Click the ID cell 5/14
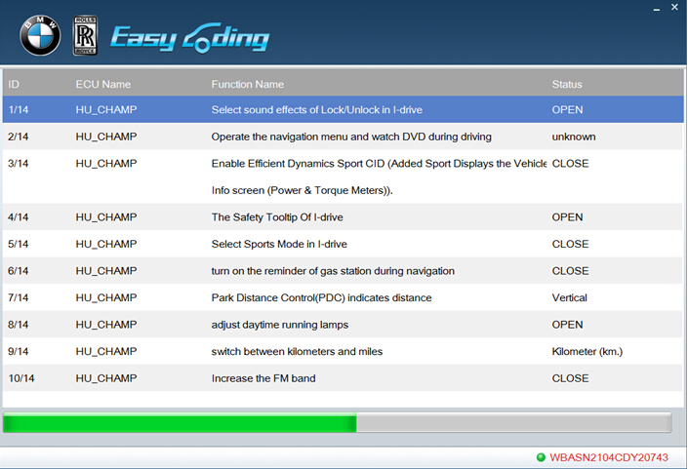Viewport: 688px width, 469px height. 18,244
